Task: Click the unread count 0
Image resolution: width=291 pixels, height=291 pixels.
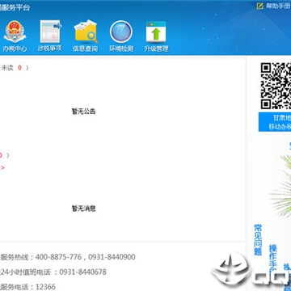Action: tap(19, 68)
